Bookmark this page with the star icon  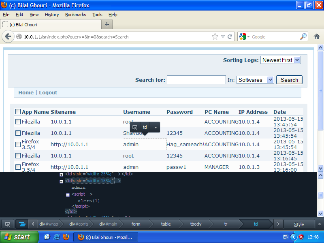215,37
